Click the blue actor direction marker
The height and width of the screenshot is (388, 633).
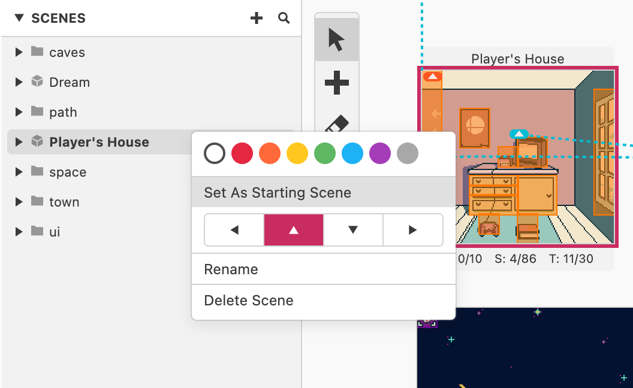[x=519, y=134]
